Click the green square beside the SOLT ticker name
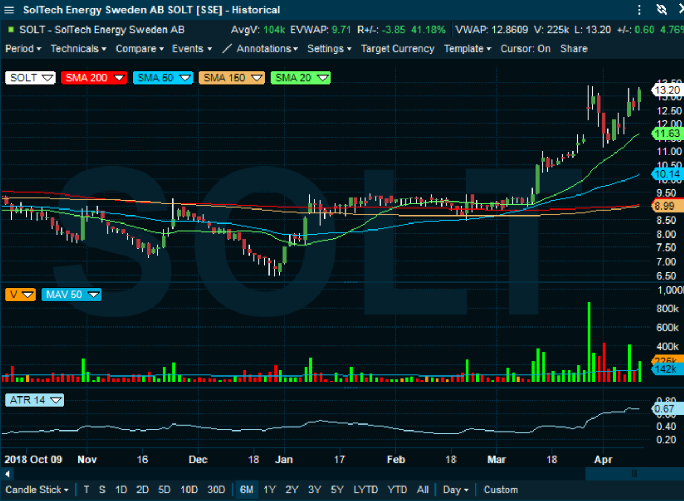684x501 pixels. 11,30
